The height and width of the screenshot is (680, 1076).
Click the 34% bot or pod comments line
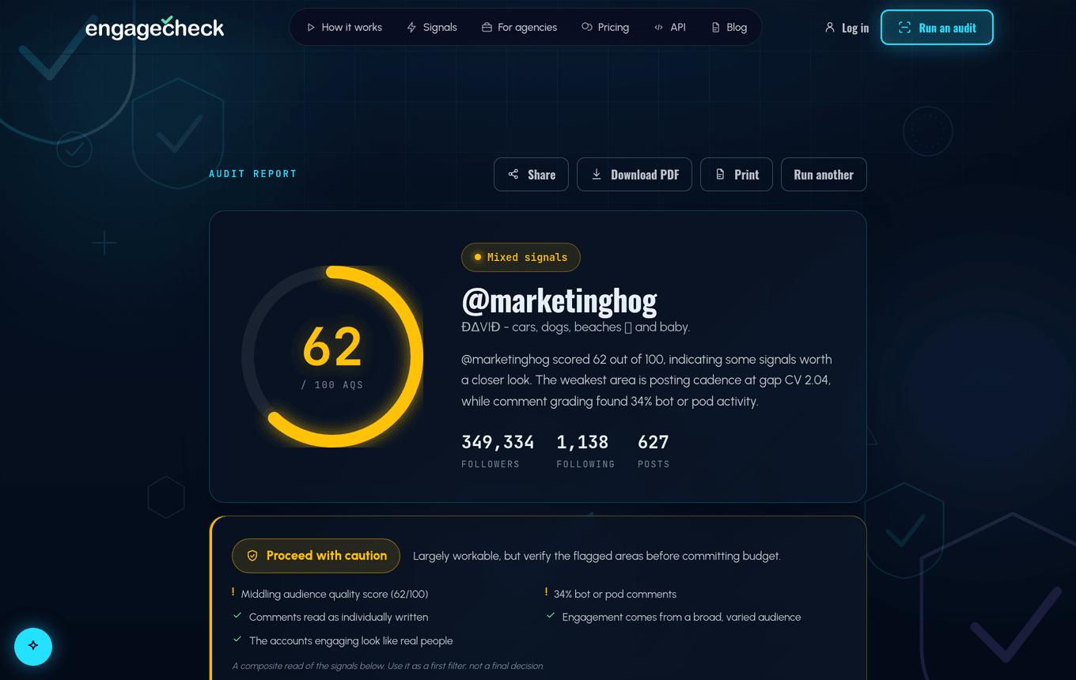(615, 594)
